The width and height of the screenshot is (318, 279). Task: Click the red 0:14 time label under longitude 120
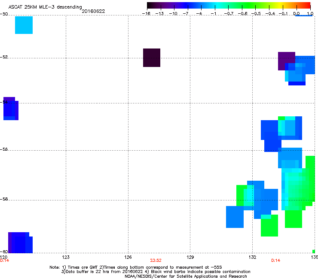(4, 261)
